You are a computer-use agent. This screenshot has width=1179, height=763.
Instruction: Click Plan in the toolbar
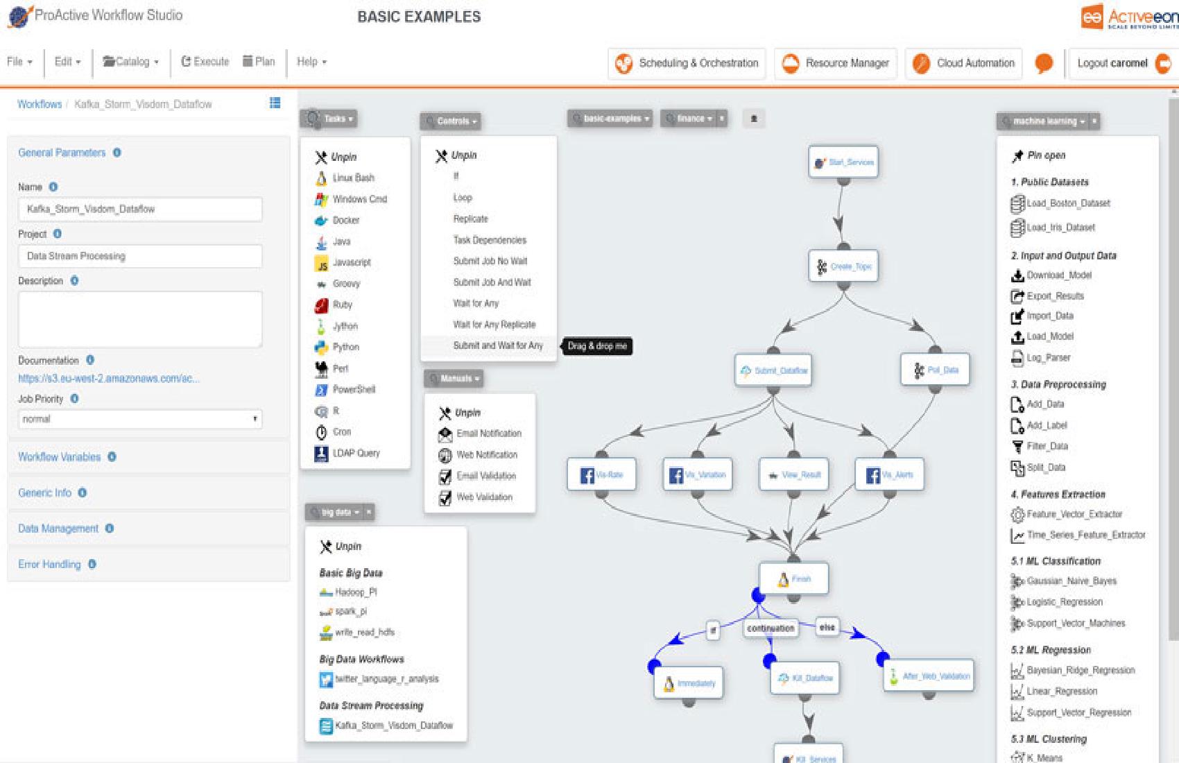[259, 62]
